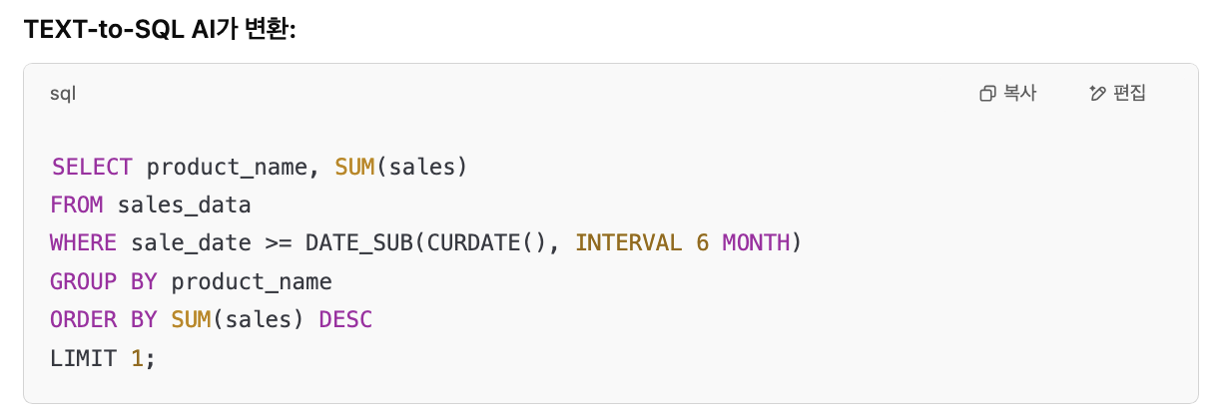The height and width of the screenshot is (417, 1224).
Task: Click the LIMIT keyword on last line
Action: pos(84,358)
